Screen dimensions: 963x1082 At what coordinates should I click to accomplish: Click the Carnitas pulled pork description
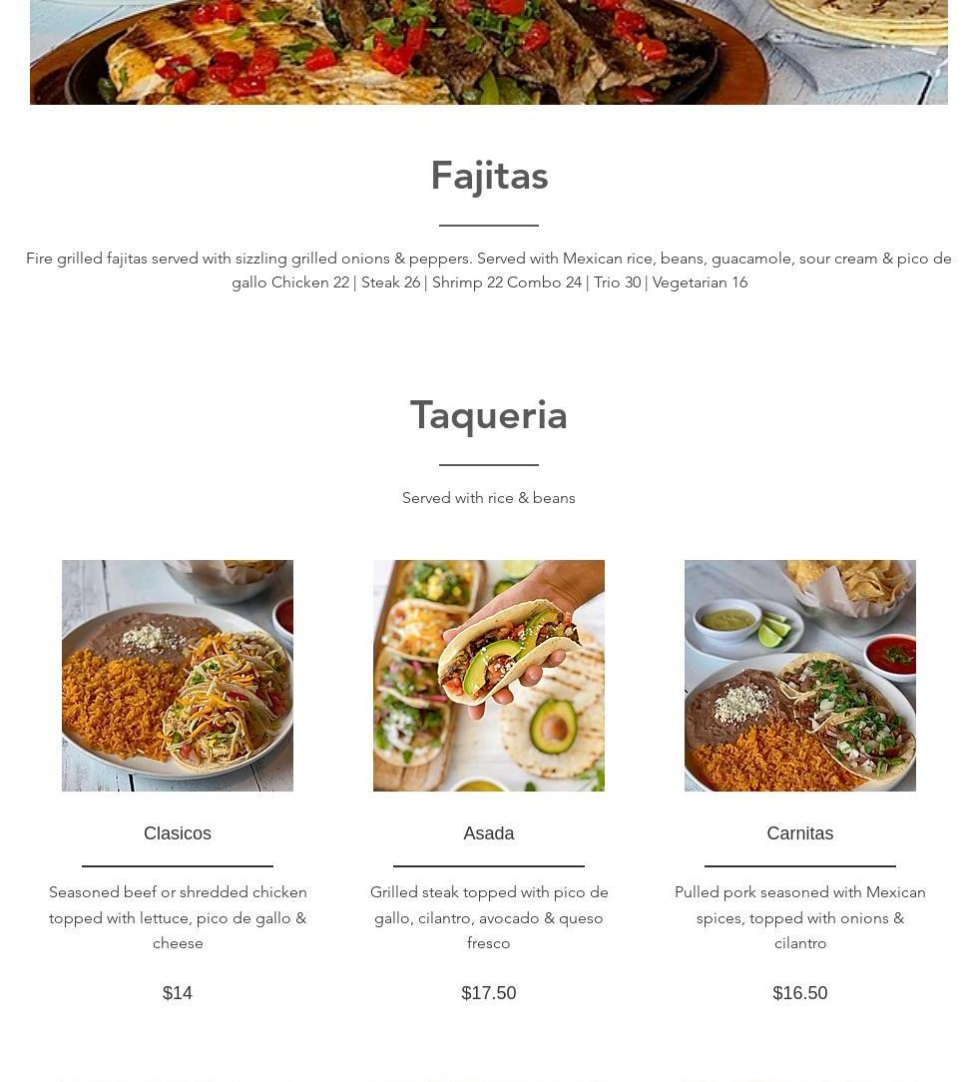coord(799,917)
